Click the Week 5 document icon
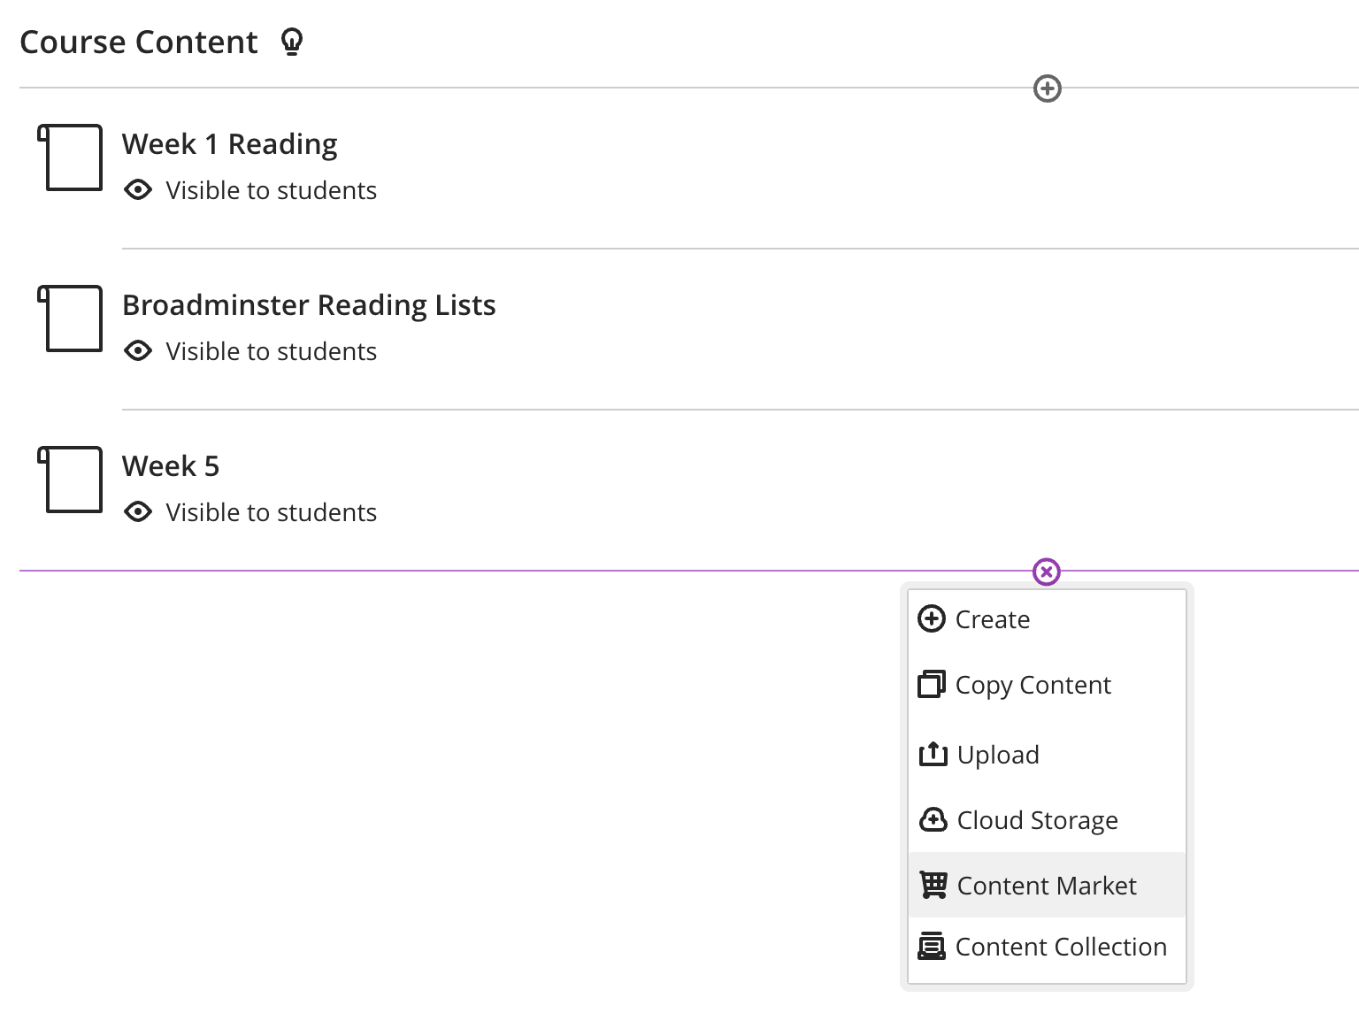 coord(70,480)
